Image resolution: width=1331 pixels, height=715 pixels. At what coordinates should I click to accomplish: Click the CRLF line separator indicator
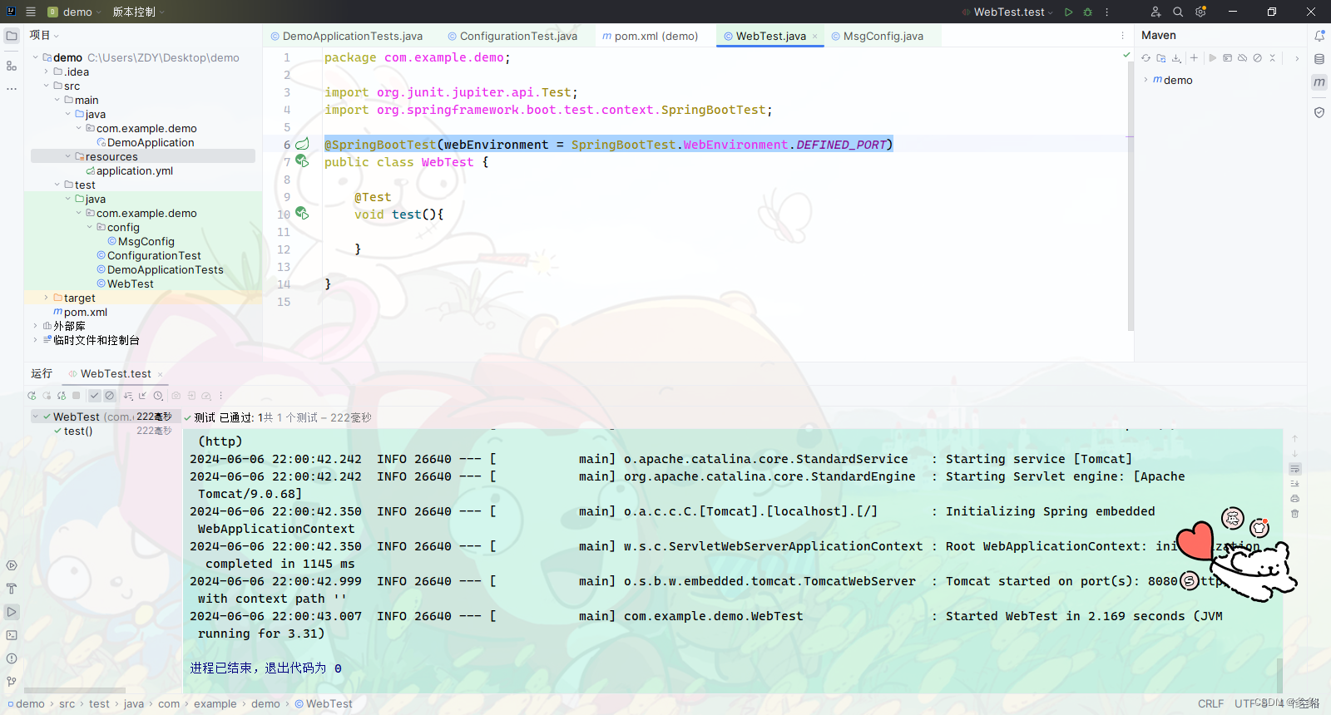pos(1210,703)
